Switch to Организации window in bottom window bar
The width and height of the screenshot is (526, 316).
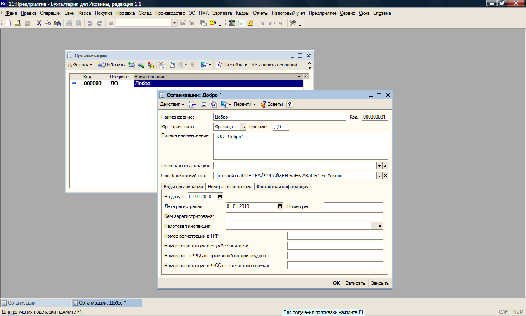pos(36,303)
